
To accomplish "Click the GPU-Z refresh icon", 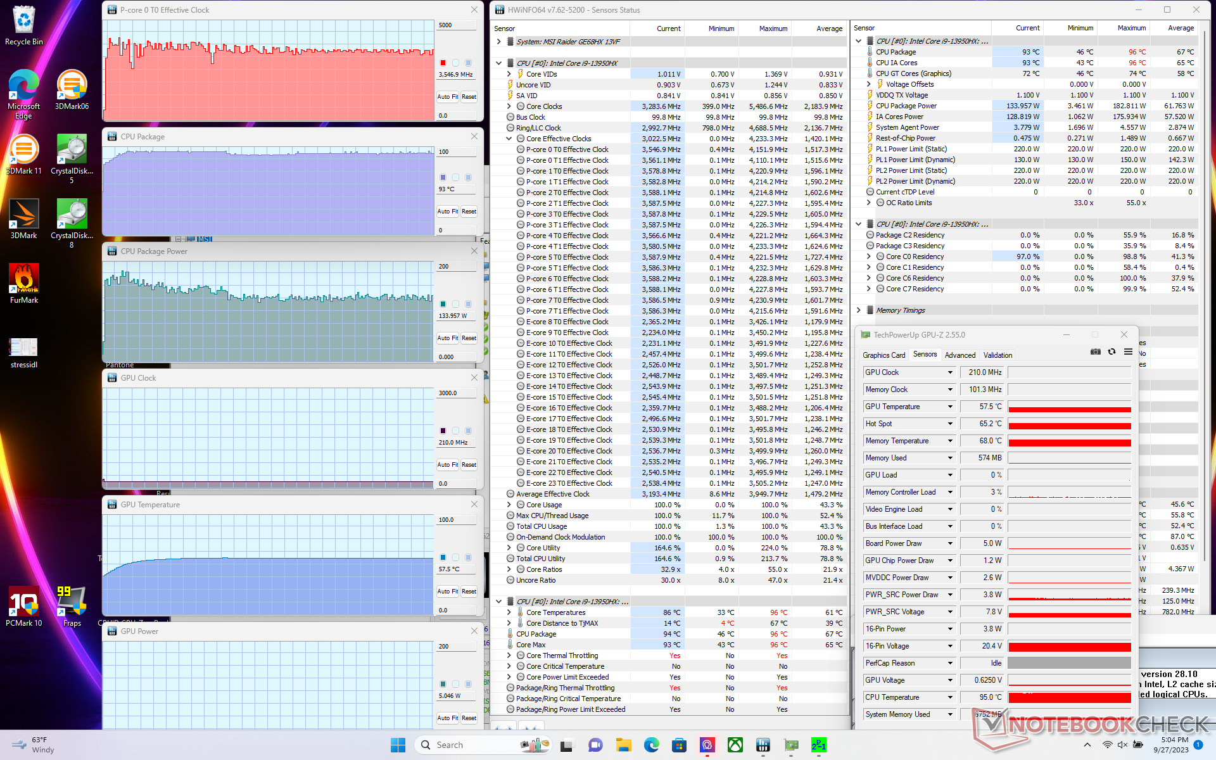I will [x=1111, y=351].
